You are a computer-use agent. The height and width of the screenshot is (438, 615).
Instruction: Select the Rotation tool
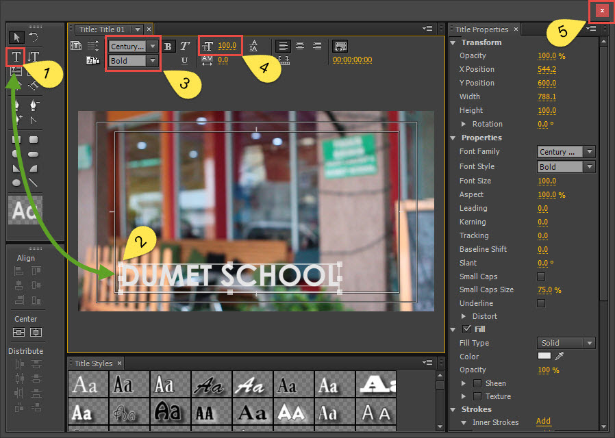[x=34, y=37]
